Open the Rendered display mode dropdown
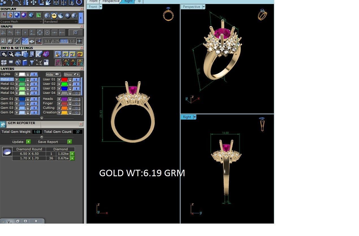Image resolution: width=359 pixels, height=236 pixels. (61, 21)
